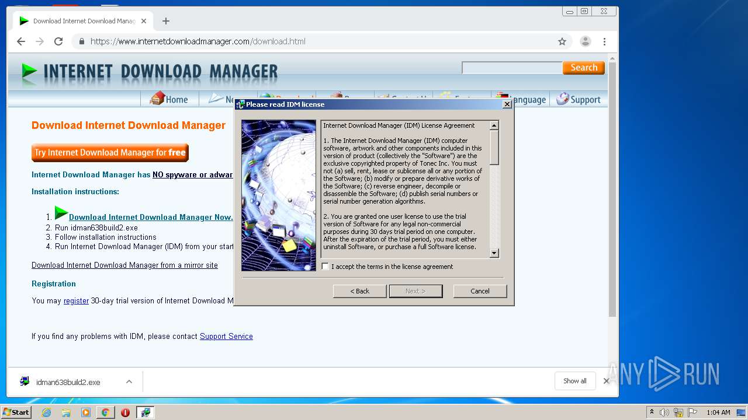Check the accept license terms checkbox

coord(325,267)
